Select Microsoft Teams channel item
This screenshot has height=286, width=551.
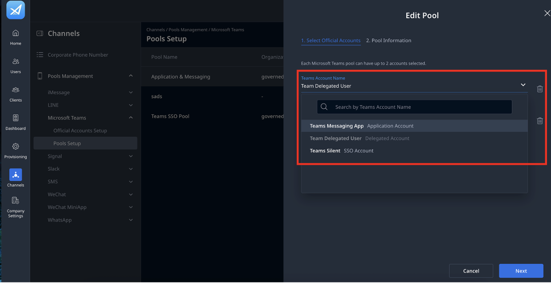[67, 118]
